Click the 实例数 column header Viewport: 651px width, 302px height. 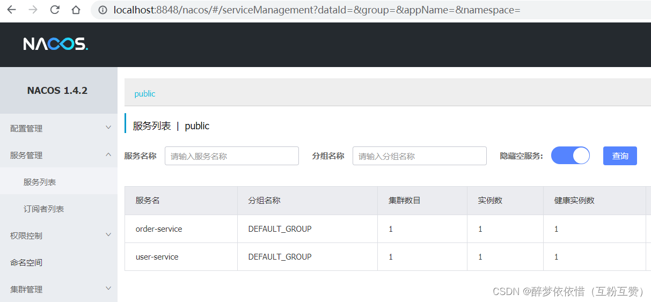pos(505,201)
